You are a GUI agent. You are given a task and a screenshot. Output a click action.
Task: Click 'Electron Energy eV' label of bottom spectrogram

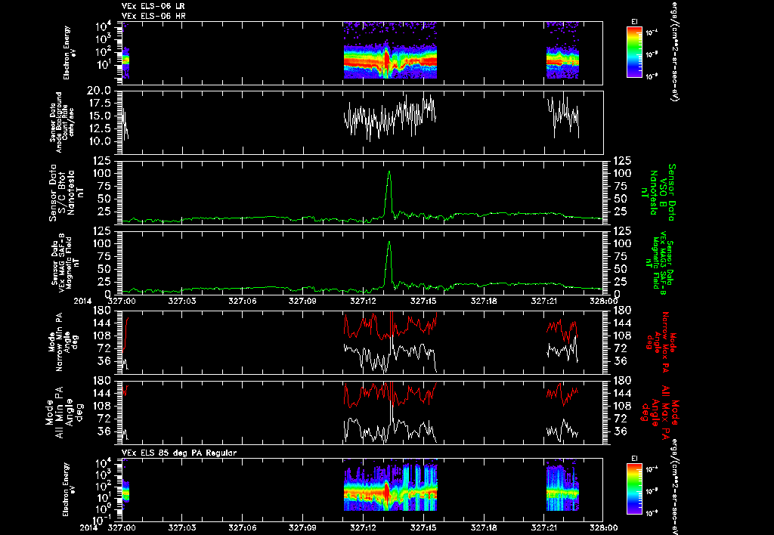pos(70,490)
